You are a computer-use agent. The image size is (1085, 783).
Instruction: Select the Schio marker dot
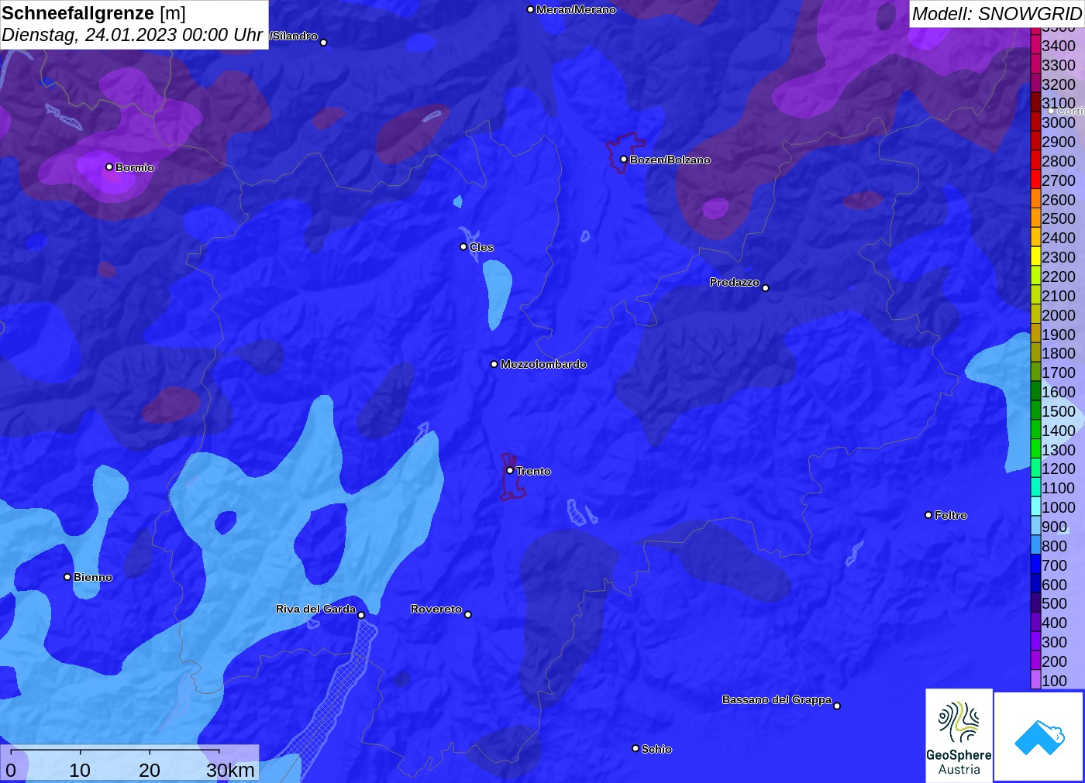(x=635, y=749)
